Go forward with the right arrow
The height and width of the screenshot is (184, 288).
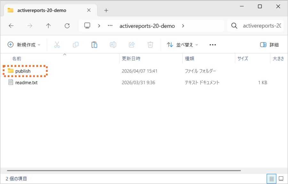30,26
